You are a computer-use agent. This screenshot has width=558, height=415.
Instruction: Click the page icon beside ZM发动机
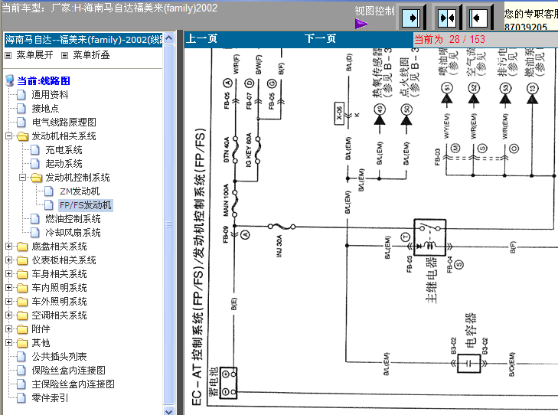pyautogui.click(x=49, y=191)
